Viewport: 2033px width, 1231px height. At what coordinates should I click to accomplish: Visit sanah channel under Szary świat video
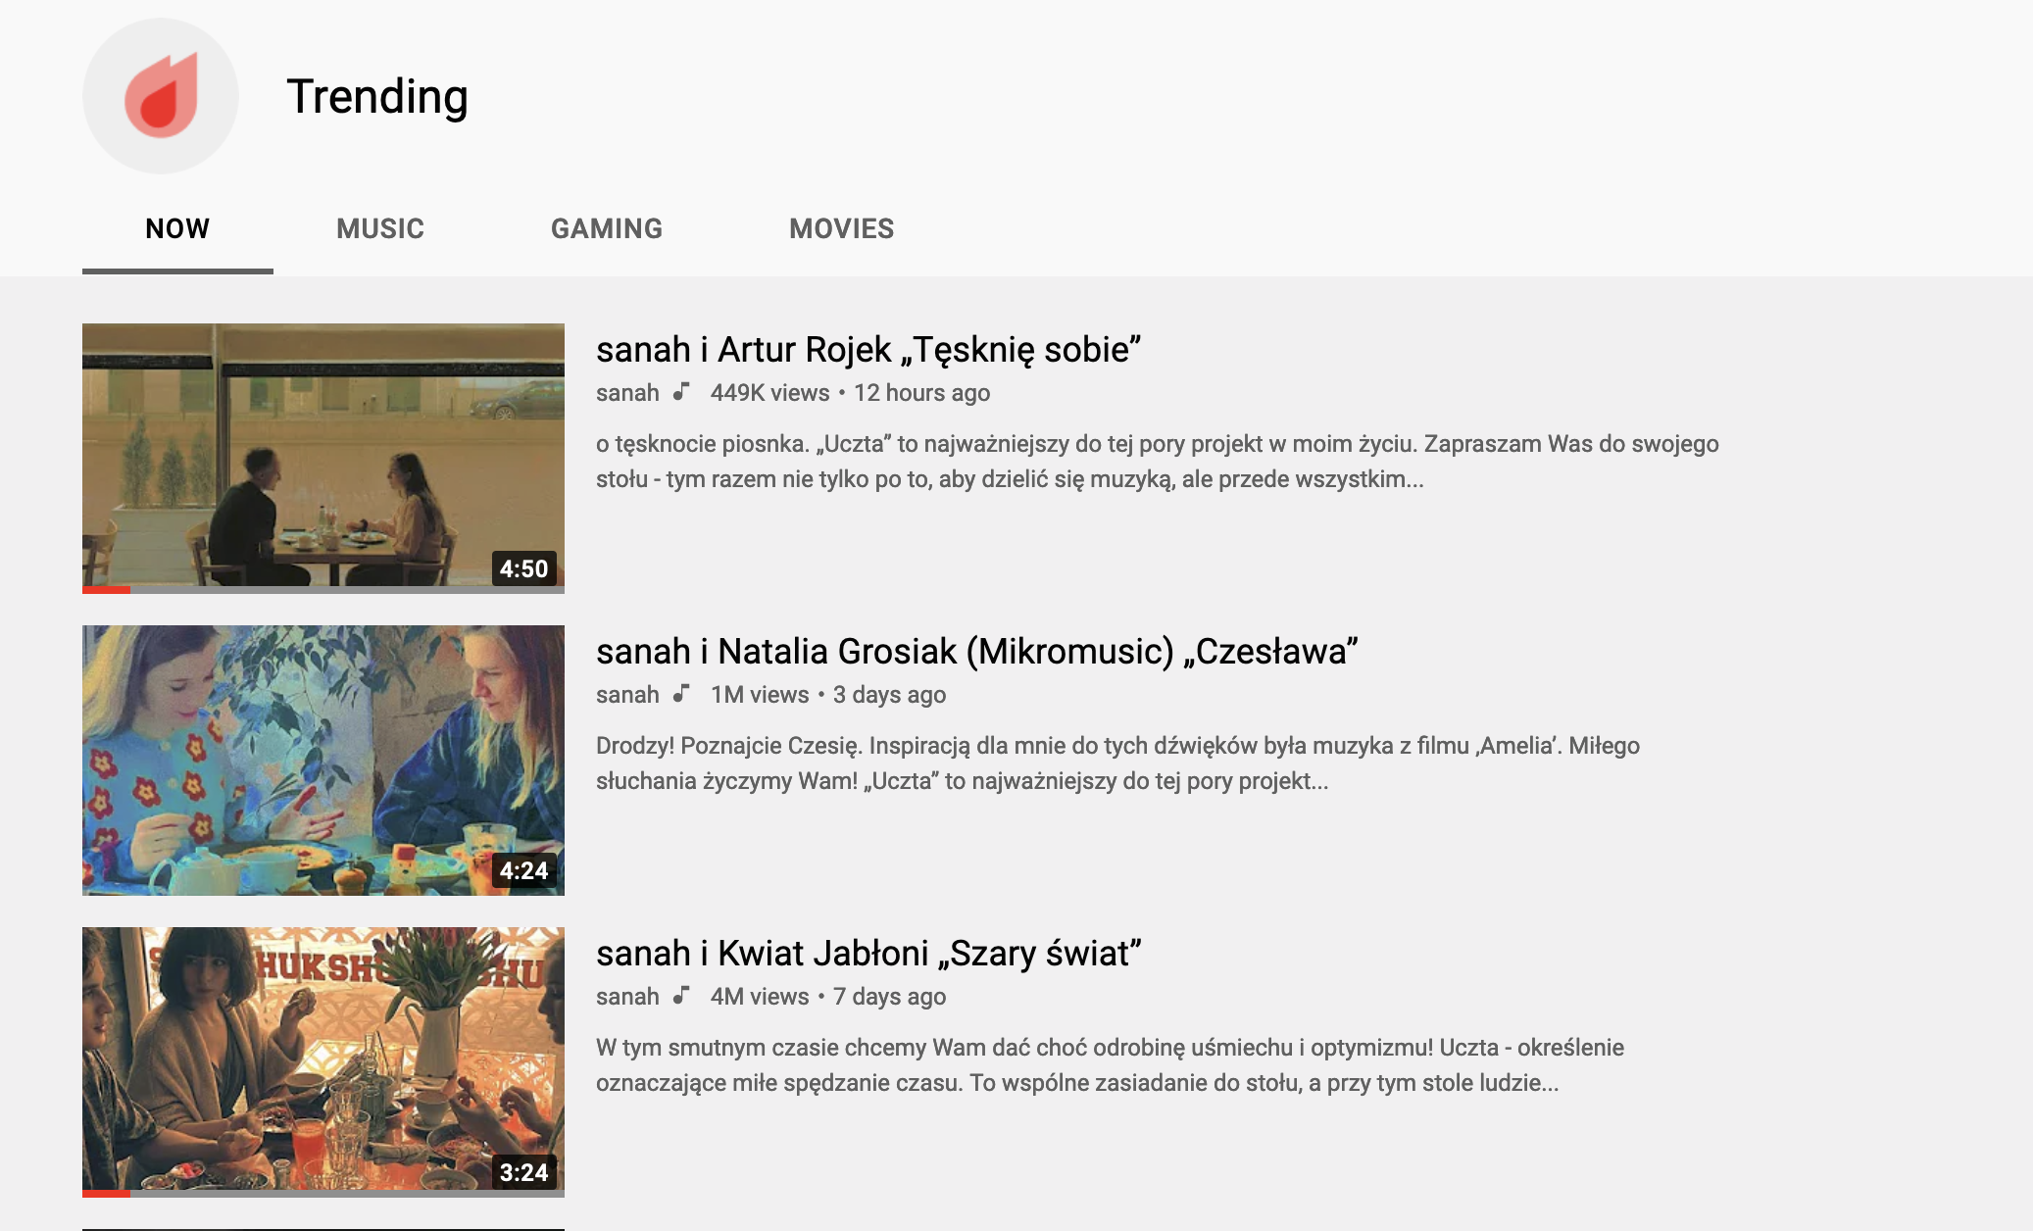tap(627, 997)
